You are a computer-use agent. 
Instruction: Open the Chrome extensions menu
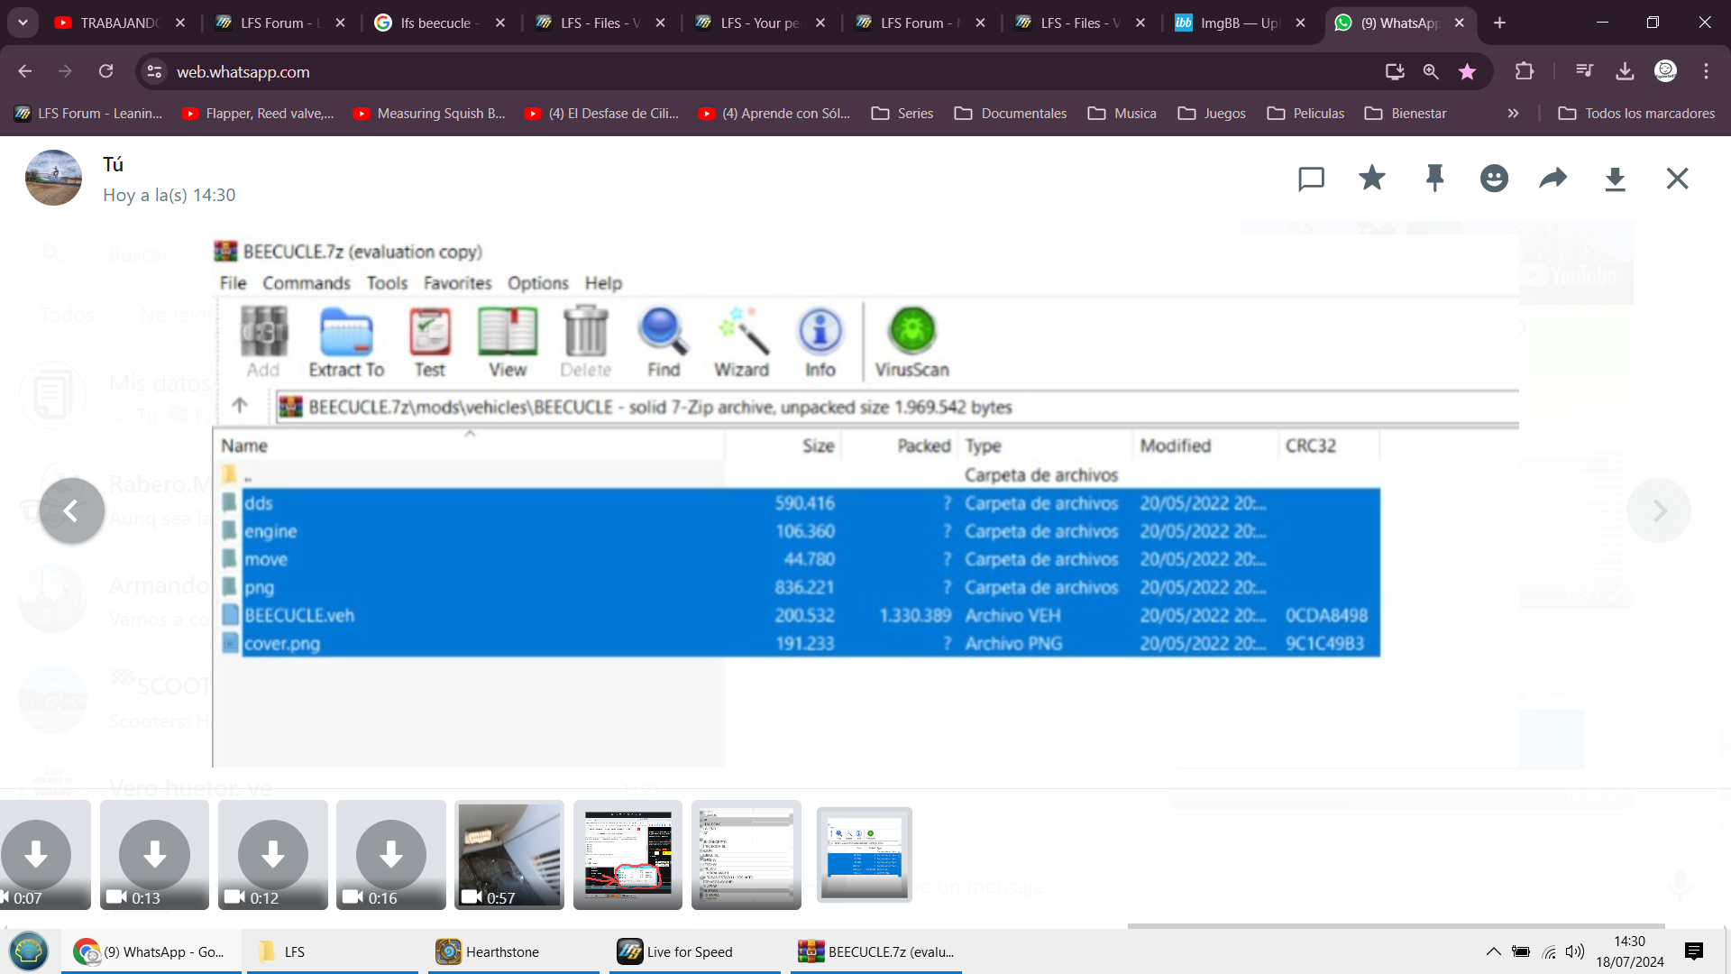click(x=1525, y=71)
